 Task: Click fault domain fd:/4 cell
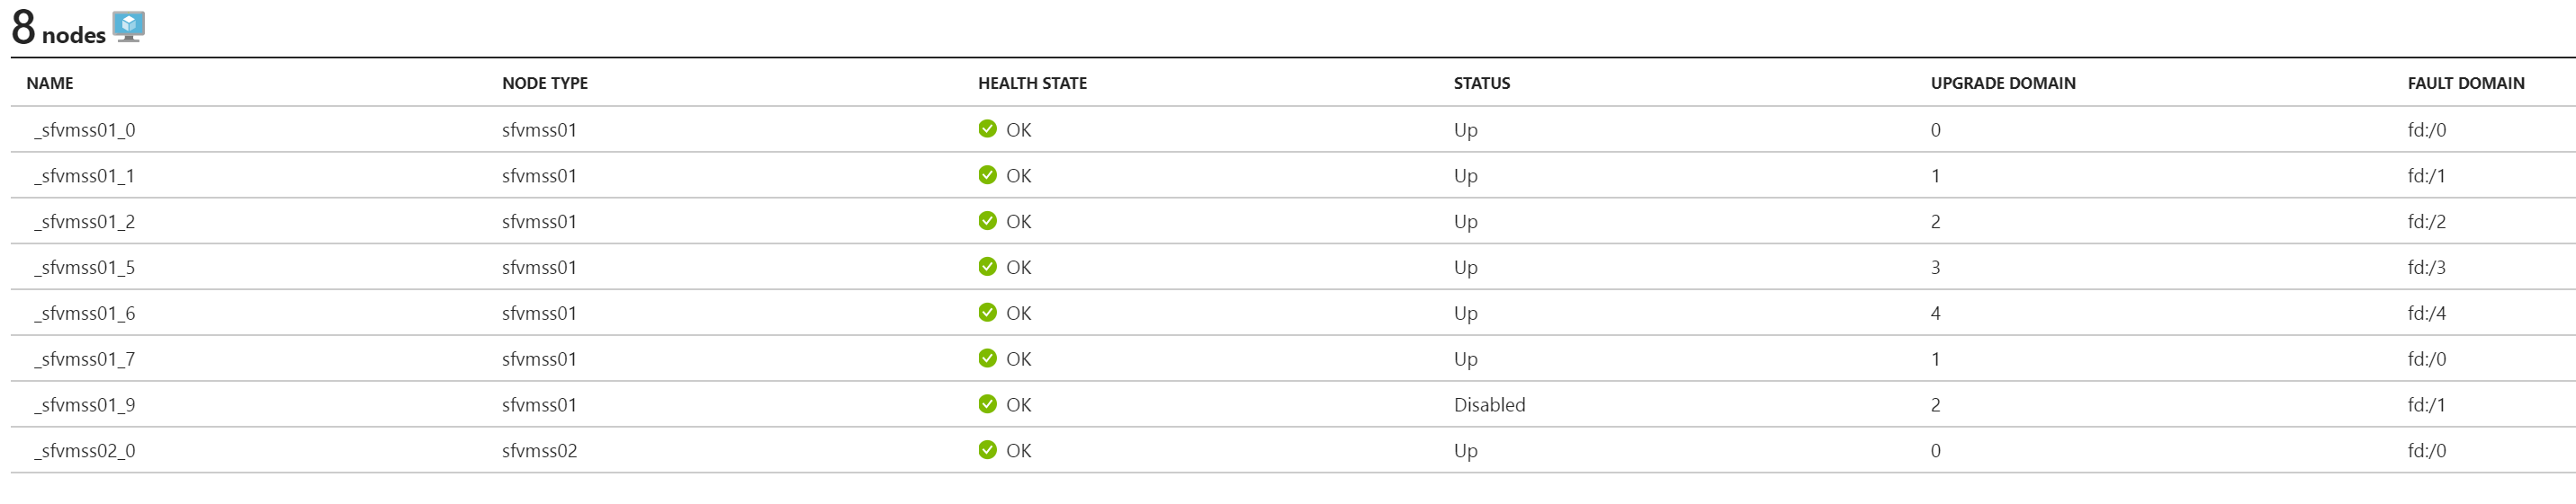2426,314
